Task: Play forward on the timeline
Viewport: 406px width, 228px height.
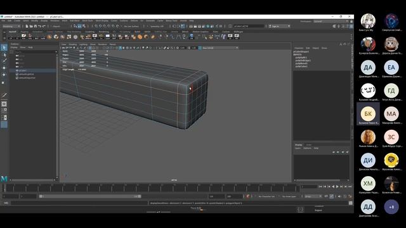Action: [x=337, y=186]
